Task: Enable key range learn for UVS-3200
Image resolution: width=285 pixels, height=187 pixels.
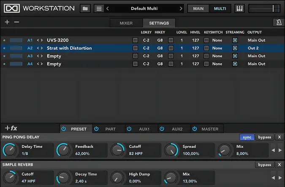Action: click(135, 40)
